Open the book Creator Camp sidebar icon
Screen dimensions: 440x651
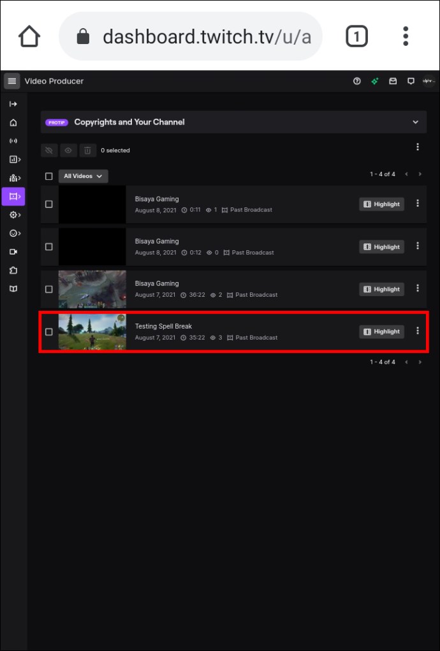point(13,288)
